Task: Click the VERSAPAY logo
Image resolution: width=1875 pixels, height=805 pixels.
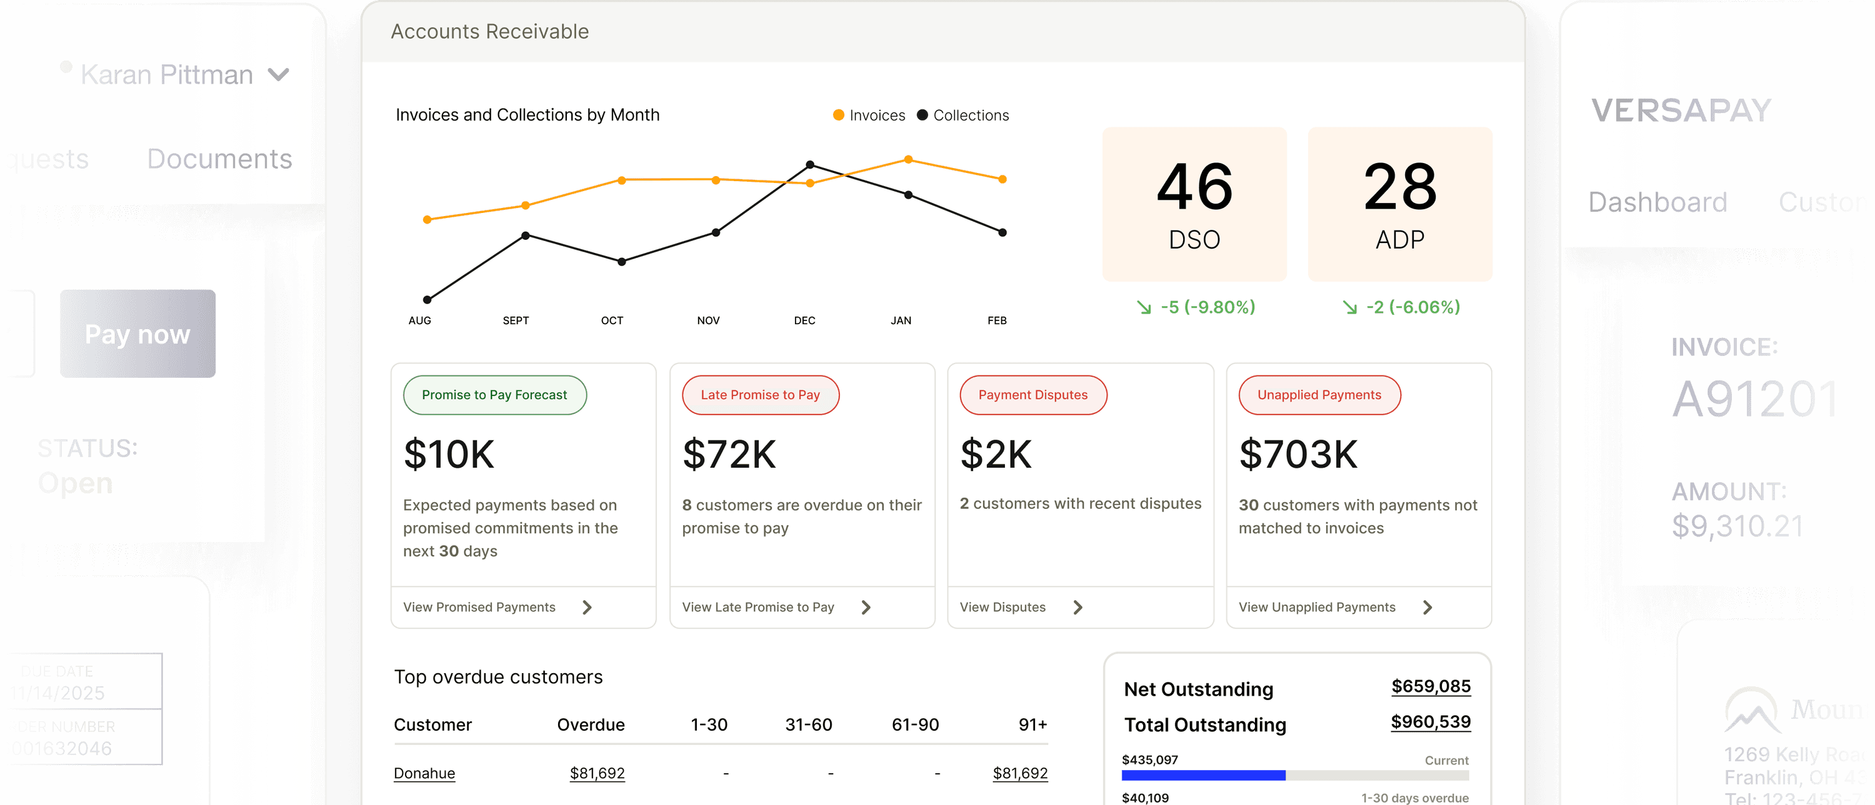Action: pos(1681,111)
